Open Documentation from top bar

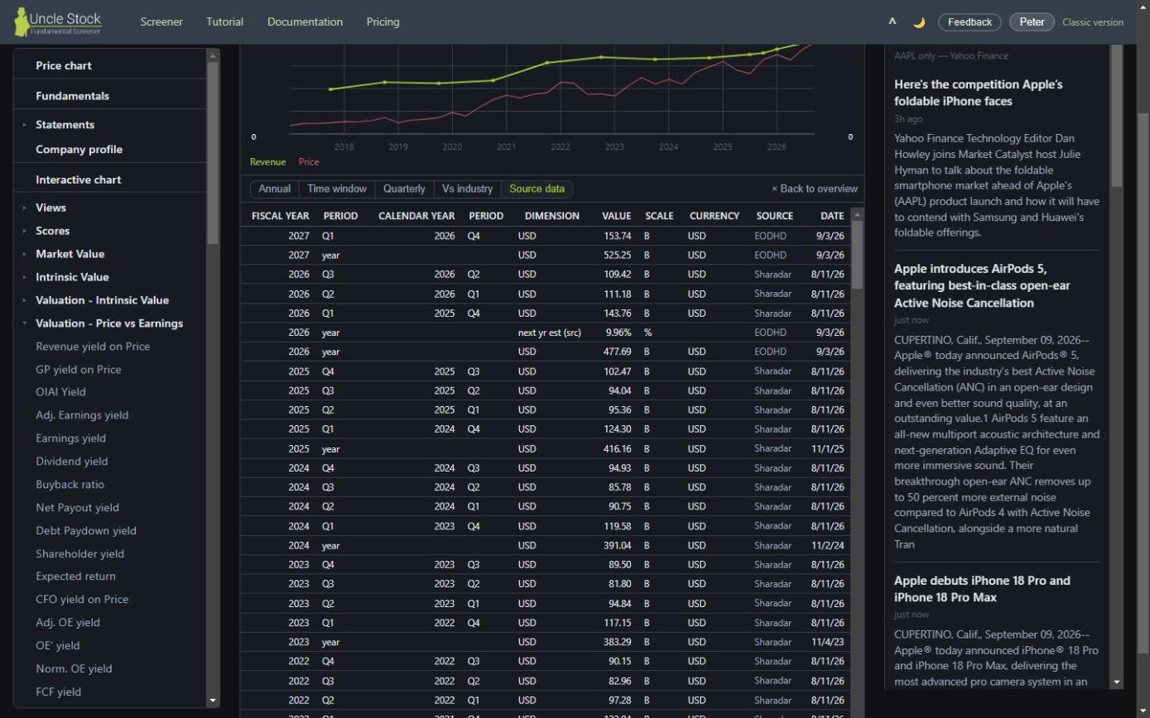[305, 22]
